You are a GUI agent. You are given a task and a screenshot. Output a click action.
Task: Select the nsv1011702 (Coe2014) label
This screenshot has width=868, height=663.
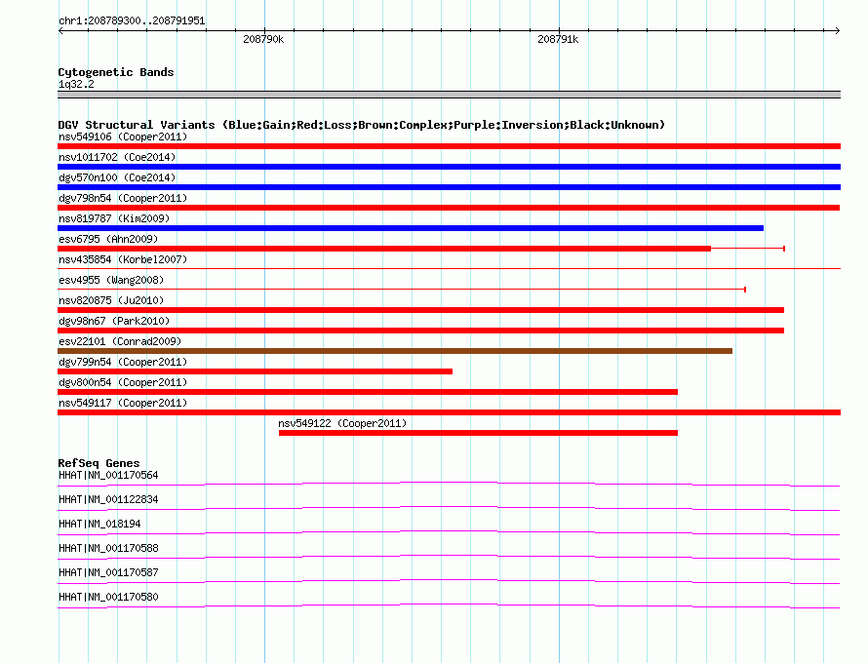coord(117,157)
